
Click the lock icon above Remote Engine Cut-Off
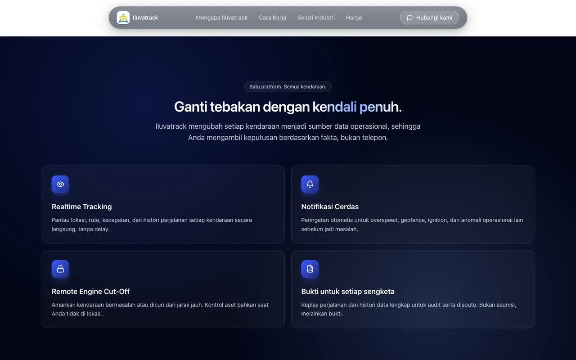tap(60, 269)
